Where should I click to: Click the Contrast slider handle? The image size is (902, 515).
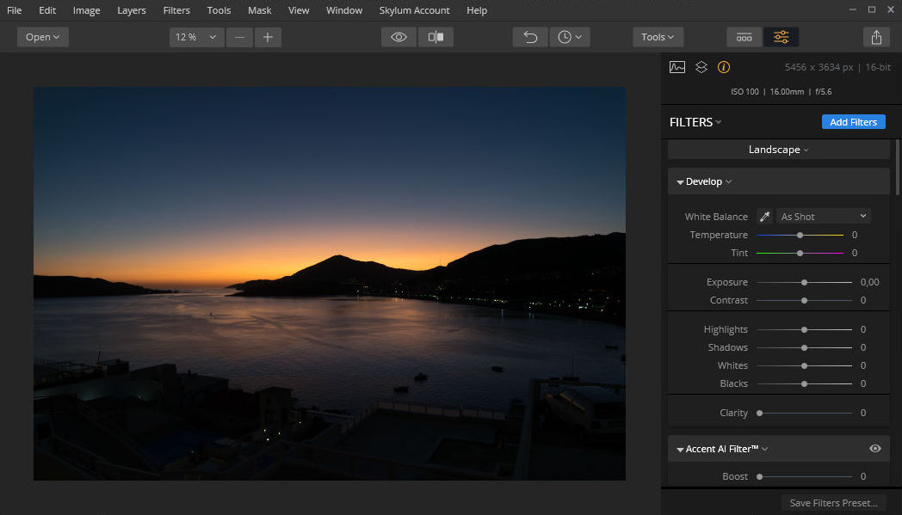tap(804, 300)
